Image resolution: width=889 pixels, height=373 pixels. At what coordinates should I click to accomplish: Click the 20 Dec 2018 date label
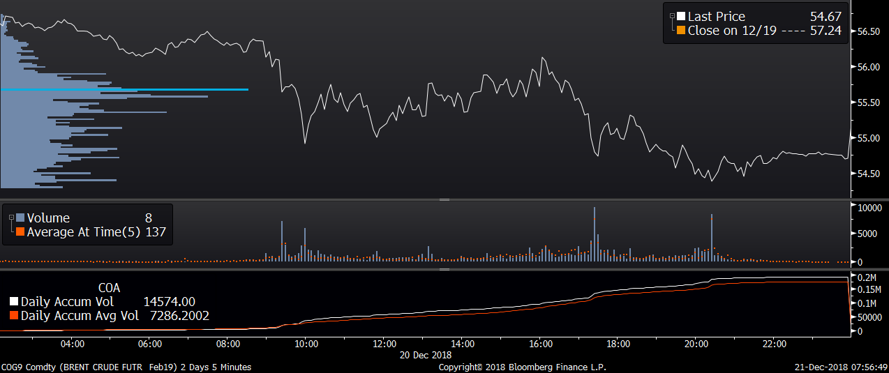[424, 355]
